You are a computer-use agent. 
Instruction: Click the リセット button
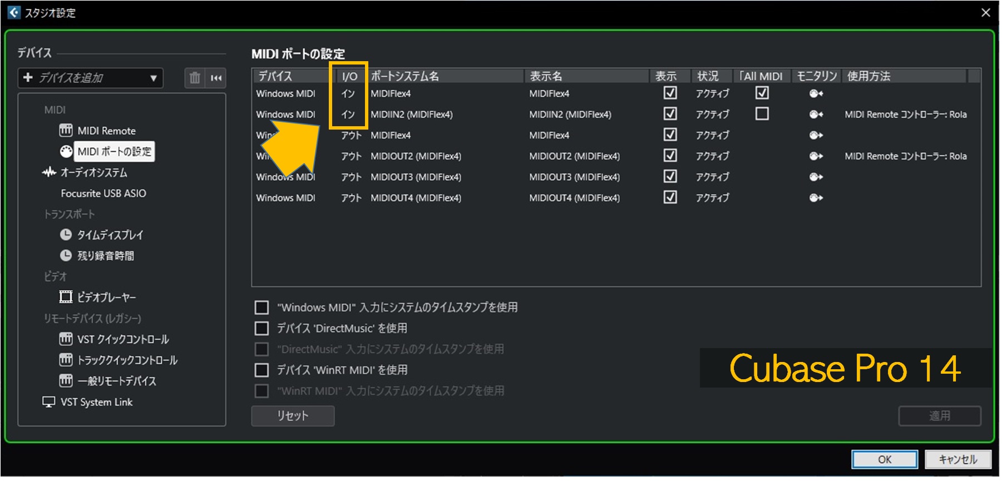point(293,416)
